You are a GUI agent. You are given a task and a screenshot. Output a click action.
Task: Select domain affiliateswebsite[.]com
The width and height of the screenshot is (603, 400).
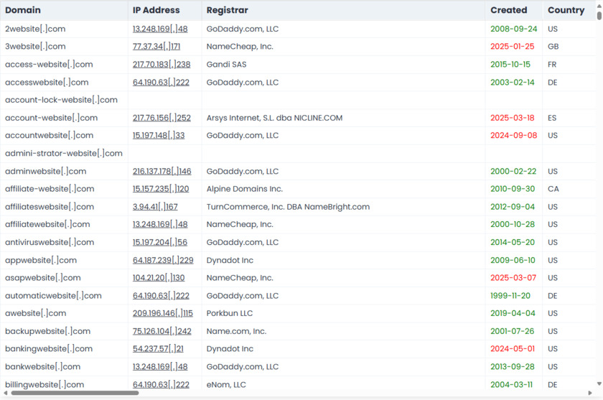click(50, 207)
